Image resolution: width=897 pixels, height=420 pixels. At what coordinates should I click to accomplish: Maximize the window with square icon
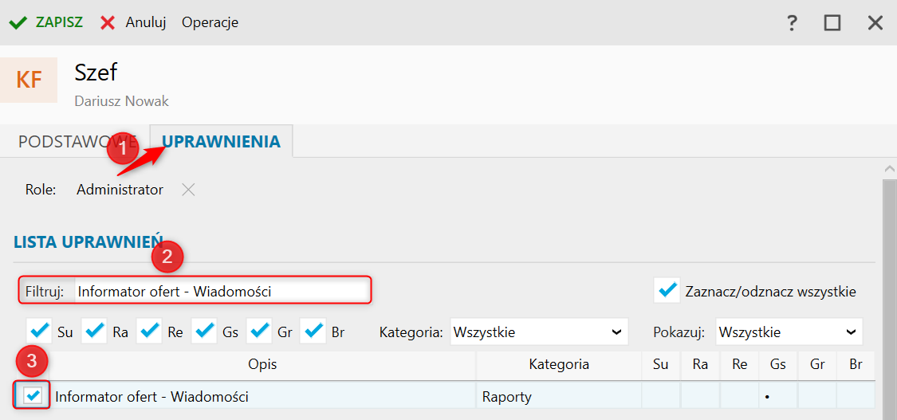832,23
